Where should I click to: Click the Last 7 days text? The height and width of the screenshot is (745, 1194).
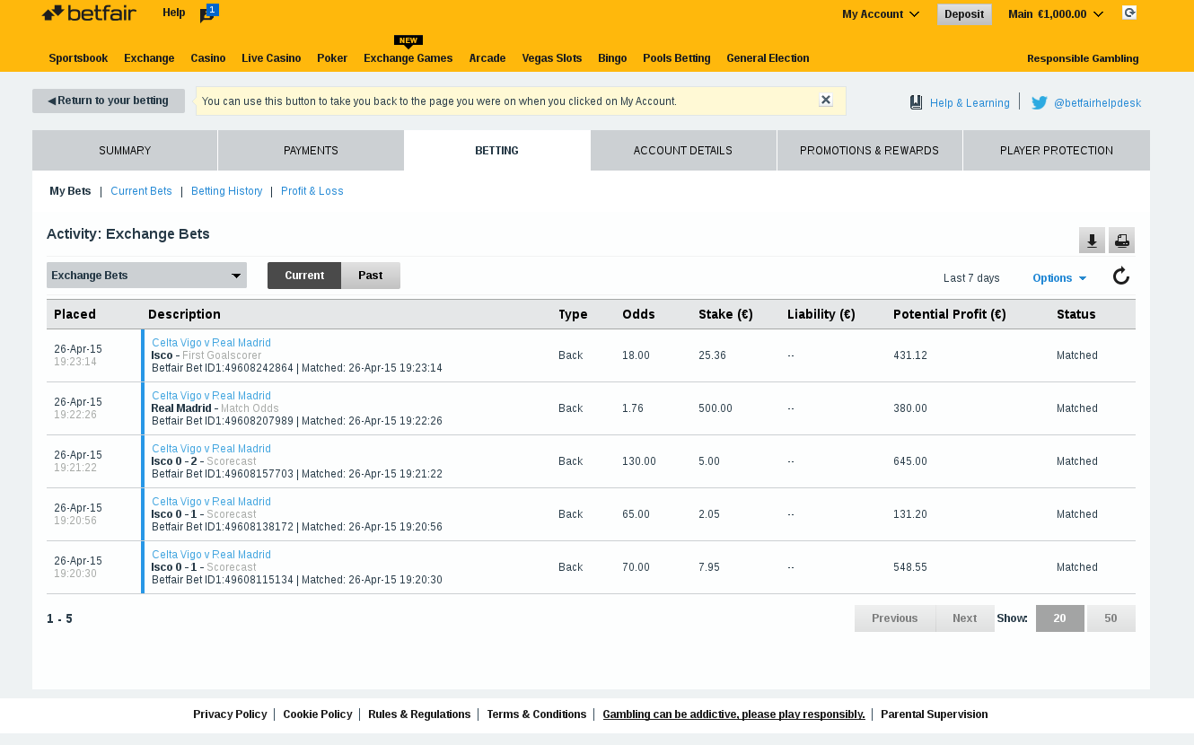pyautogui.click(x=971, y=278)
